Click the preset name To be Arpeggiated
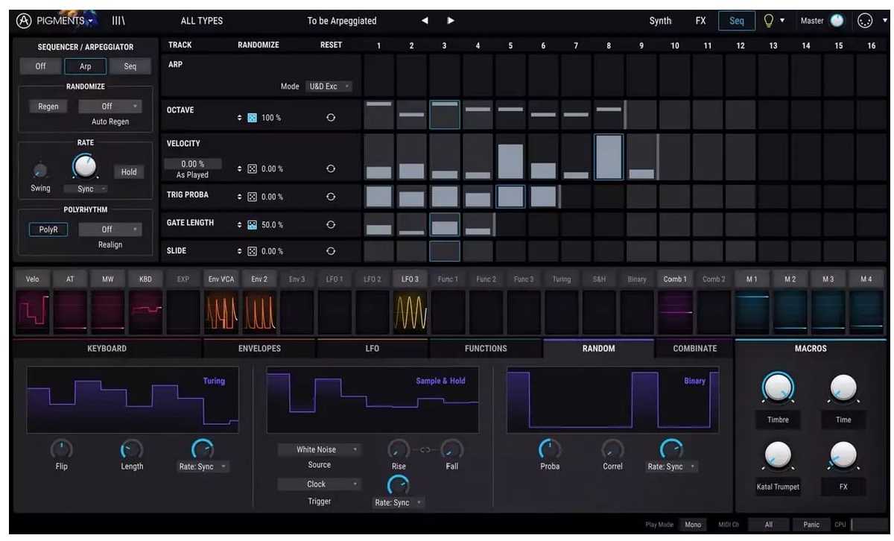The height and width of the screenshot is (541, 894). pyautogui.click(x=342, y=21)
